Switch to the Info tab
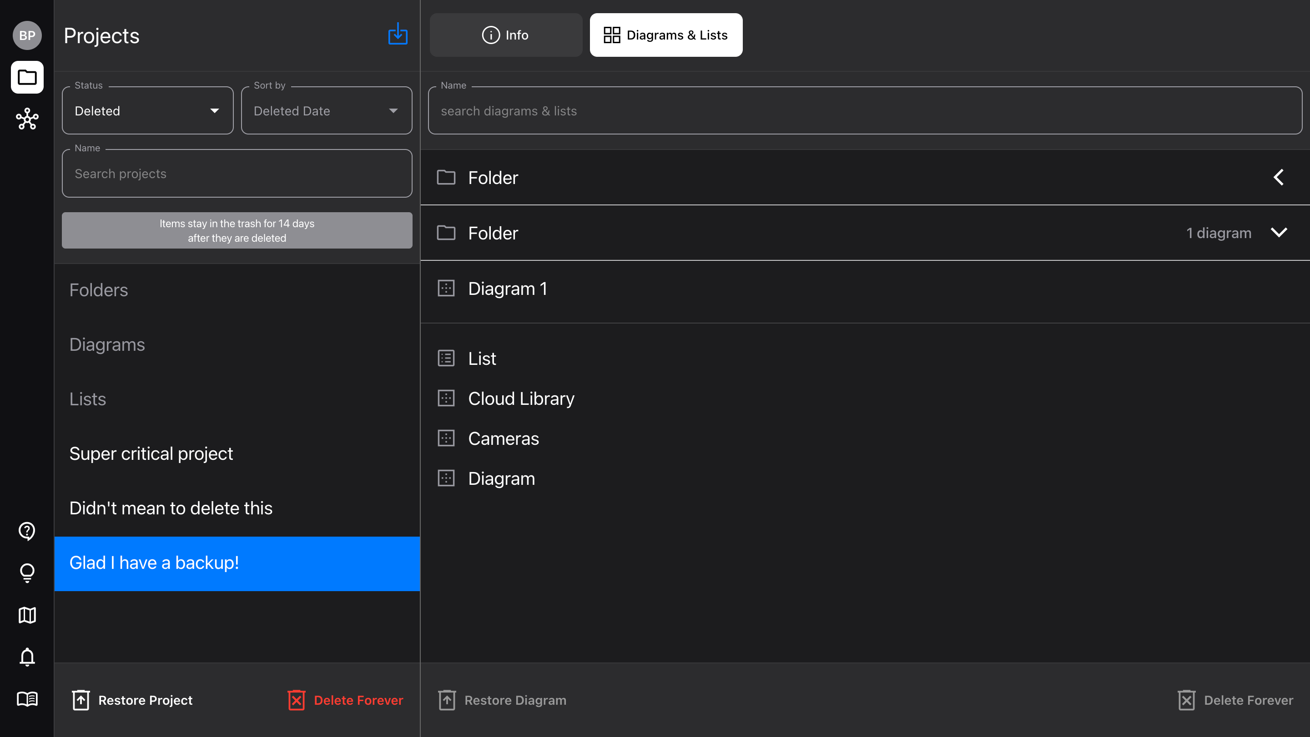The width and height of the screenshot is (1310, 737). [x=505, y=35]
